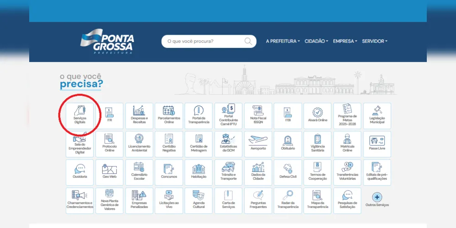Open Certidão de Metragem tile

199,144
